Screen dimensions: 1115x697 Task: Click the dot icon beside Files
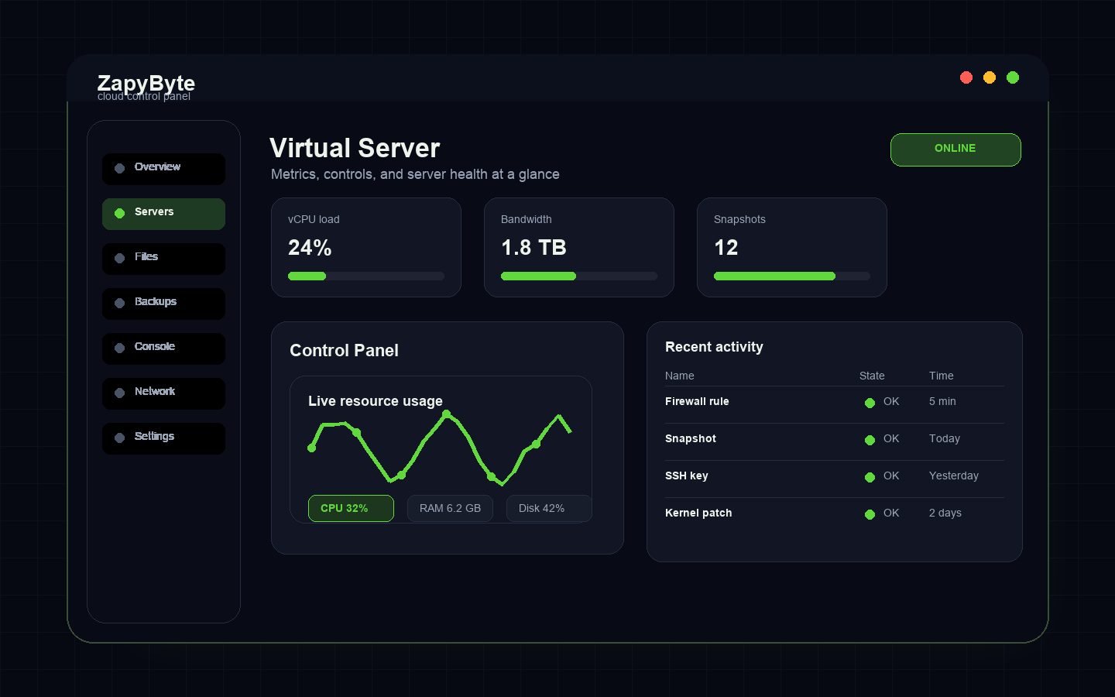(120, 259)
